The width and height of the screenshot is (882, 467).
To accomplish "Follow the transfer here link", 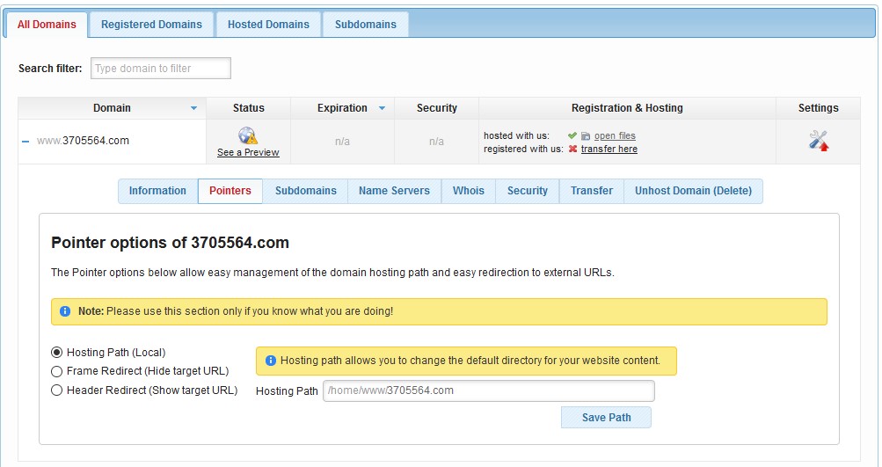I will pos(609,150).
